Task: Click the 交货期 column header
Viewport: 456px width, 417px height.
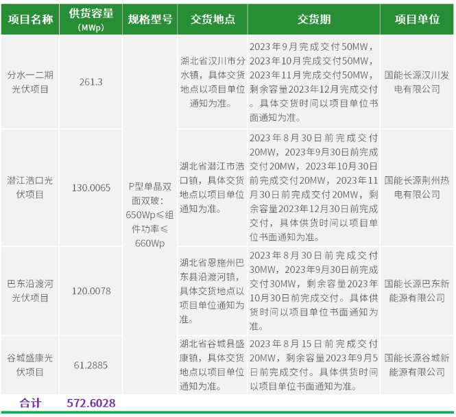Action: (313, 19)
